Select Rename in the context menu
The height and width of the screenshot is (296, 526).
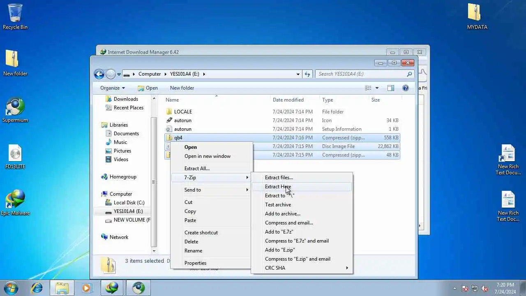click(x=212, y=251)
